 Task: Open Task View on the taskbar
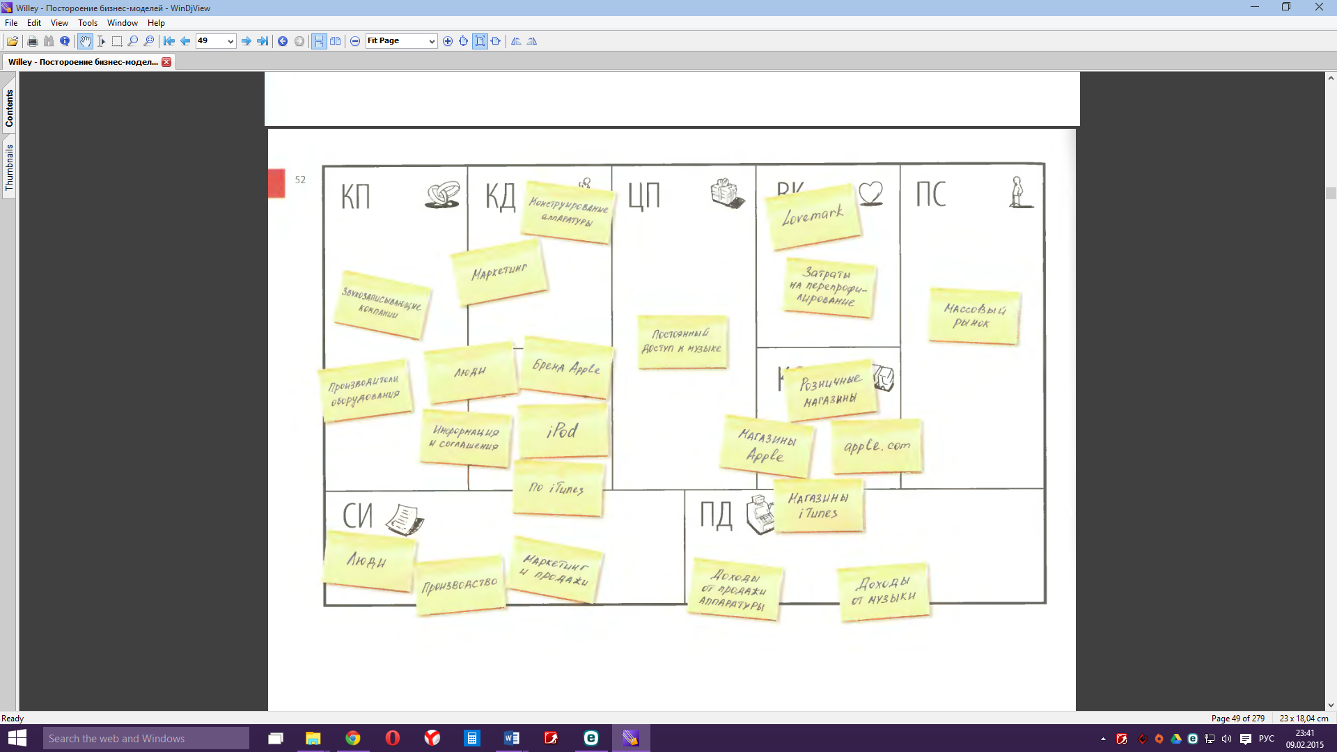tap(276, 738)
